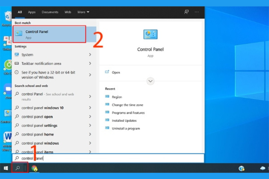Open the Region recent item
The height and width of the screenshot is (179, 269).
pyautogui.click(x=117, y=97)
